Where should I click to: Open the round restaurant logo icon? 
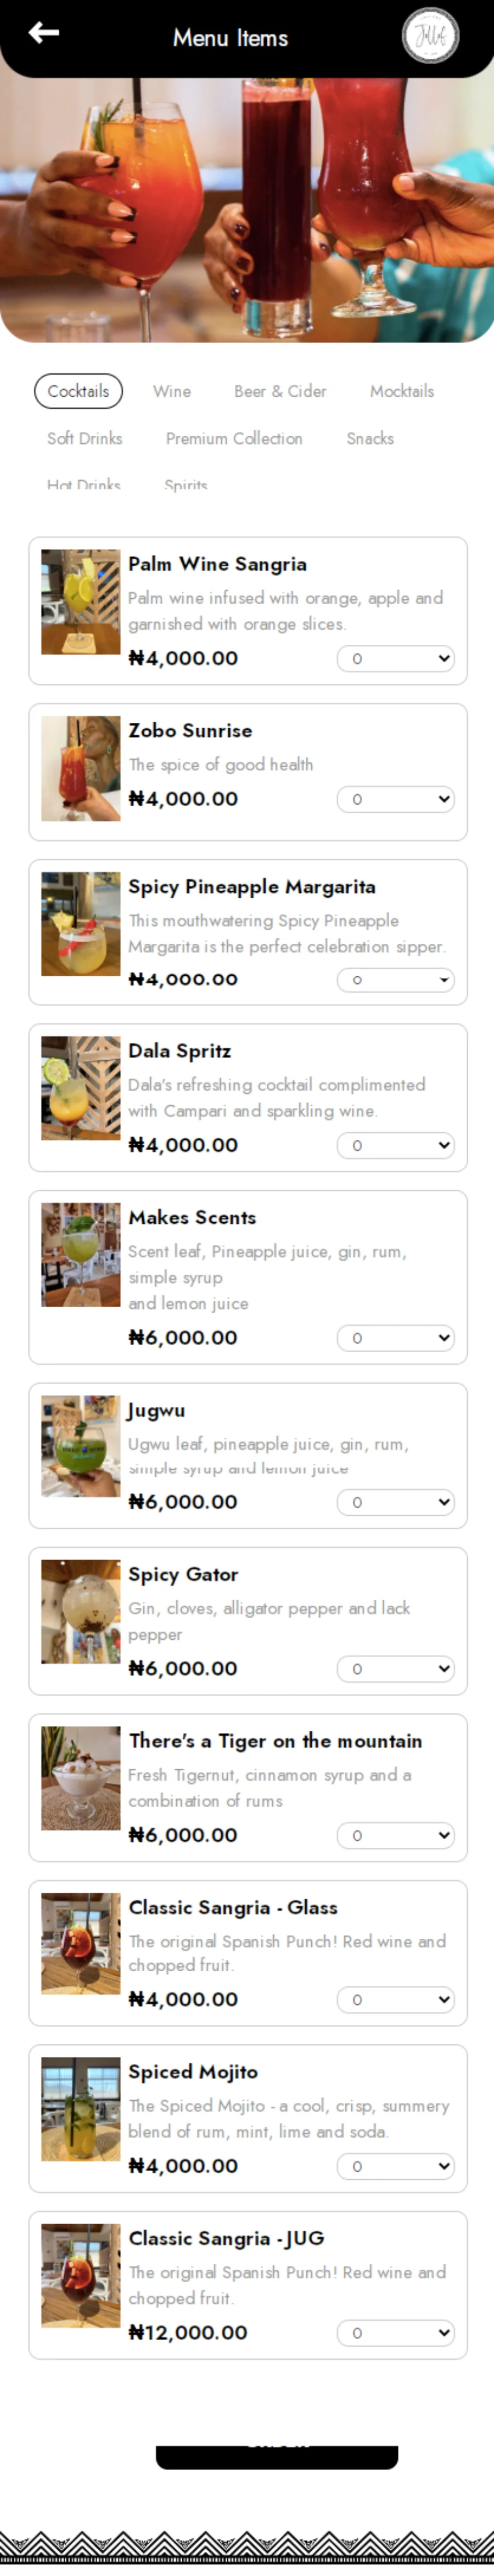tap(430, 35)
